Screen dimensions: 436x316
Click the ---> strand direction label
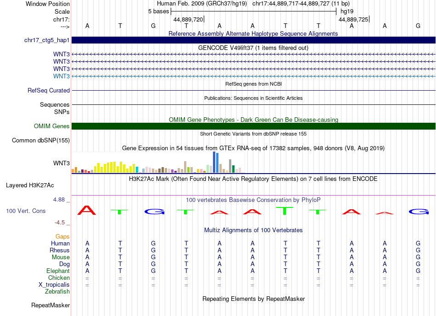(65, 27)
